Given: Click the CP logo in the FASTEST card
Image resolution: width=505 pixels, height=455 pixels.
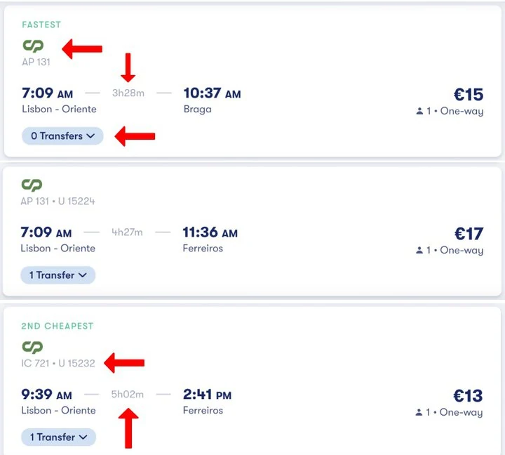Looking at the screenshot, I should (32, 46).
